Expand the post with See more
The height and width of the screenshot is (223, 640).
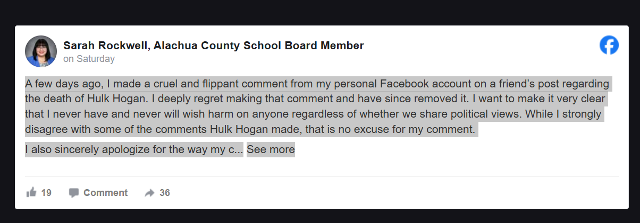click(x=270, y=149)
